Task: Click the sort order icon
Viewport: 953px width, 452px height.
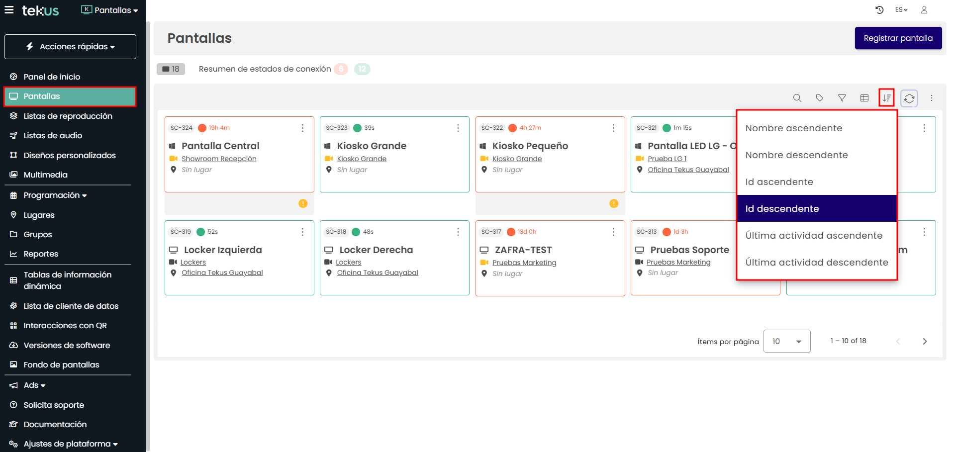Action: 886,98
